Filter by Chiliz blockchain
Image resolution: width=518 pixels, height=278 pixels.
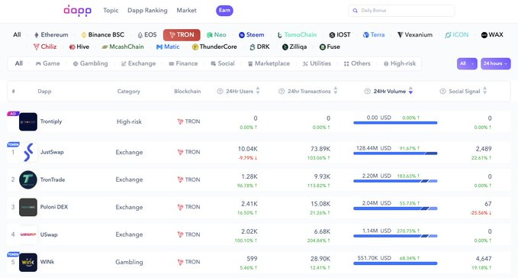45,47
